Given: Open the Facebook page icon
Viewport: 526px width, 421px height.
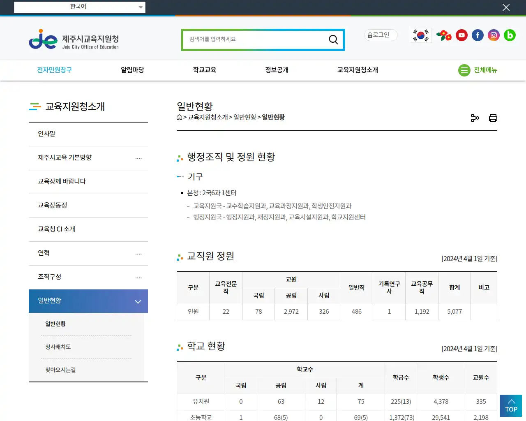Looking at the screenshot, I should [478, 35].
